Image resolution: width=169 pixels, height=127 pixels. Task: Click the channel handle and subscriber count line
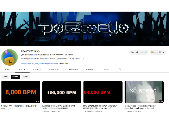pos(47,55)
